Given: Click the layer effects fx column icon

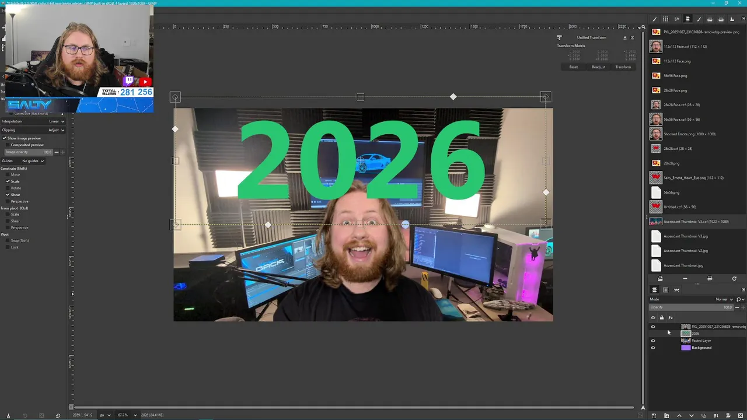Looking at the screenshot, I should [671, 318].
